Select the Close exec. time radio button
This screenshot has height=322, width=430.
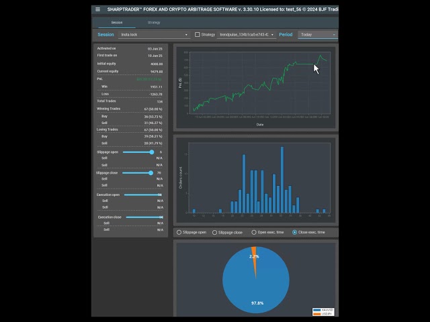tap(294, 232)
